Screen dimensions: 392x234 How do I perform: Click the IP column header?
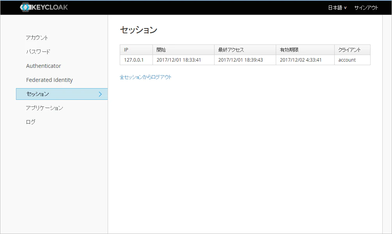(136, 50)
